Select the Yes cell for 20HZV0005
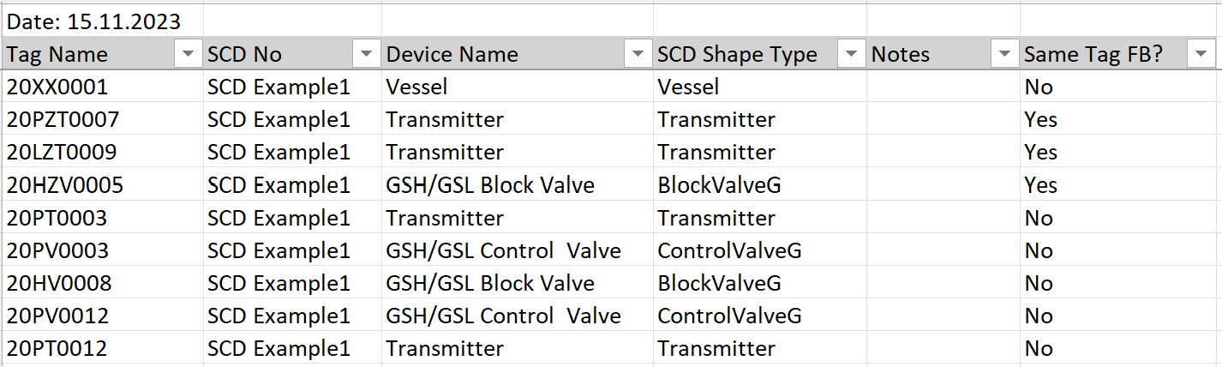Screen dimensions: 1222x367 point(1120,185)
